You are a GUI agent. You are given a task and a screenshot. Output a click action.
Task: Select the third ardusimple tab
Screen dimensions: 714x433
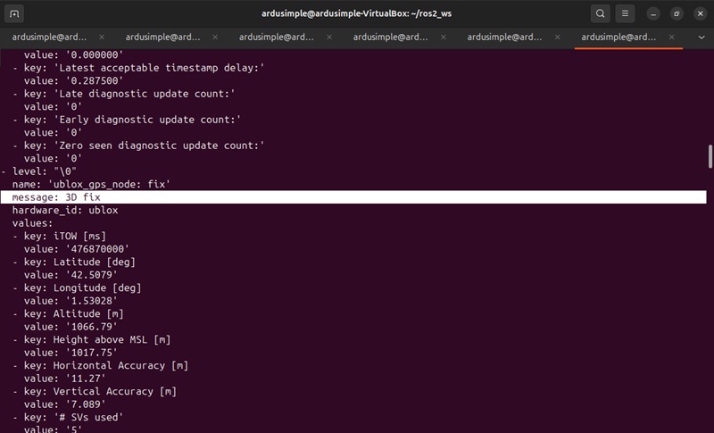click(277, 37)
